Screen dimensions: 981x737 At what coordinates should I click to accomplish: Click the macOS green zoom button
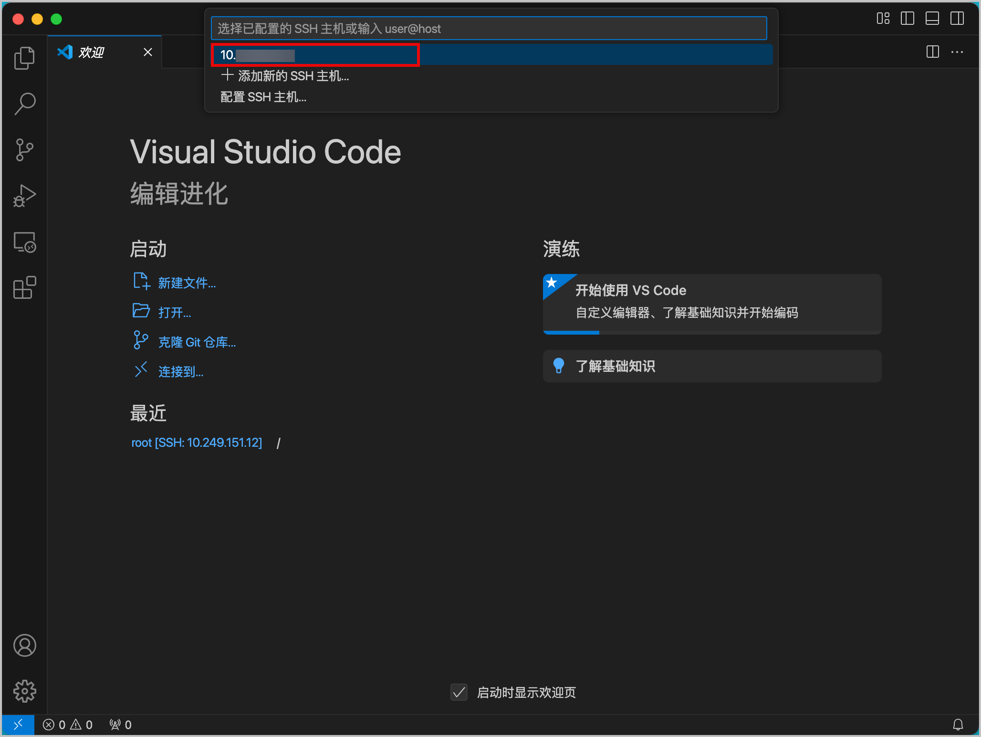coord(56,19)
